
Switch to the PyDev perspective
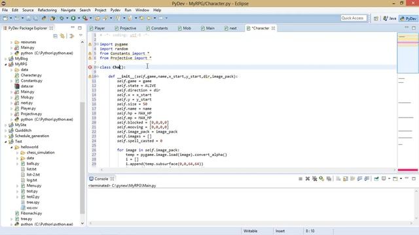click(x=408, y=18)
